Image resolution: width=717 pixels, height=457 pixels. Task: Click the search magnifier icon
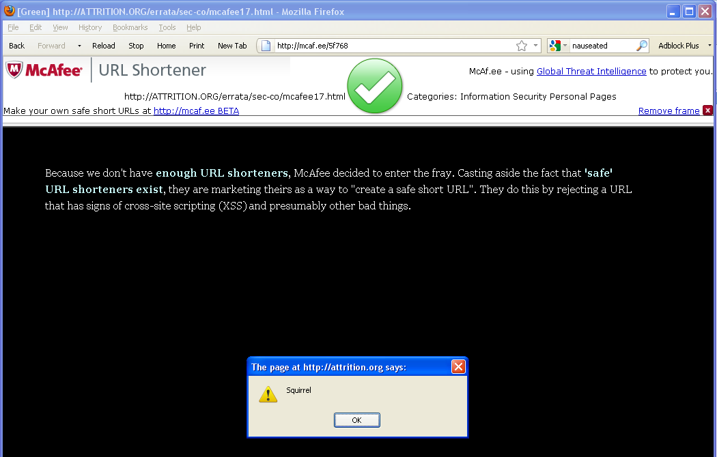tap(642, 46)
